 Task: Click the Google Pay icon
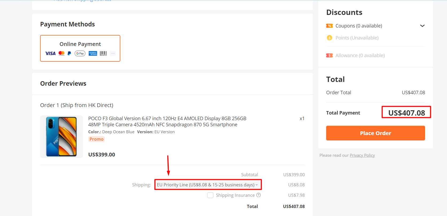click(x=80, y=53)
